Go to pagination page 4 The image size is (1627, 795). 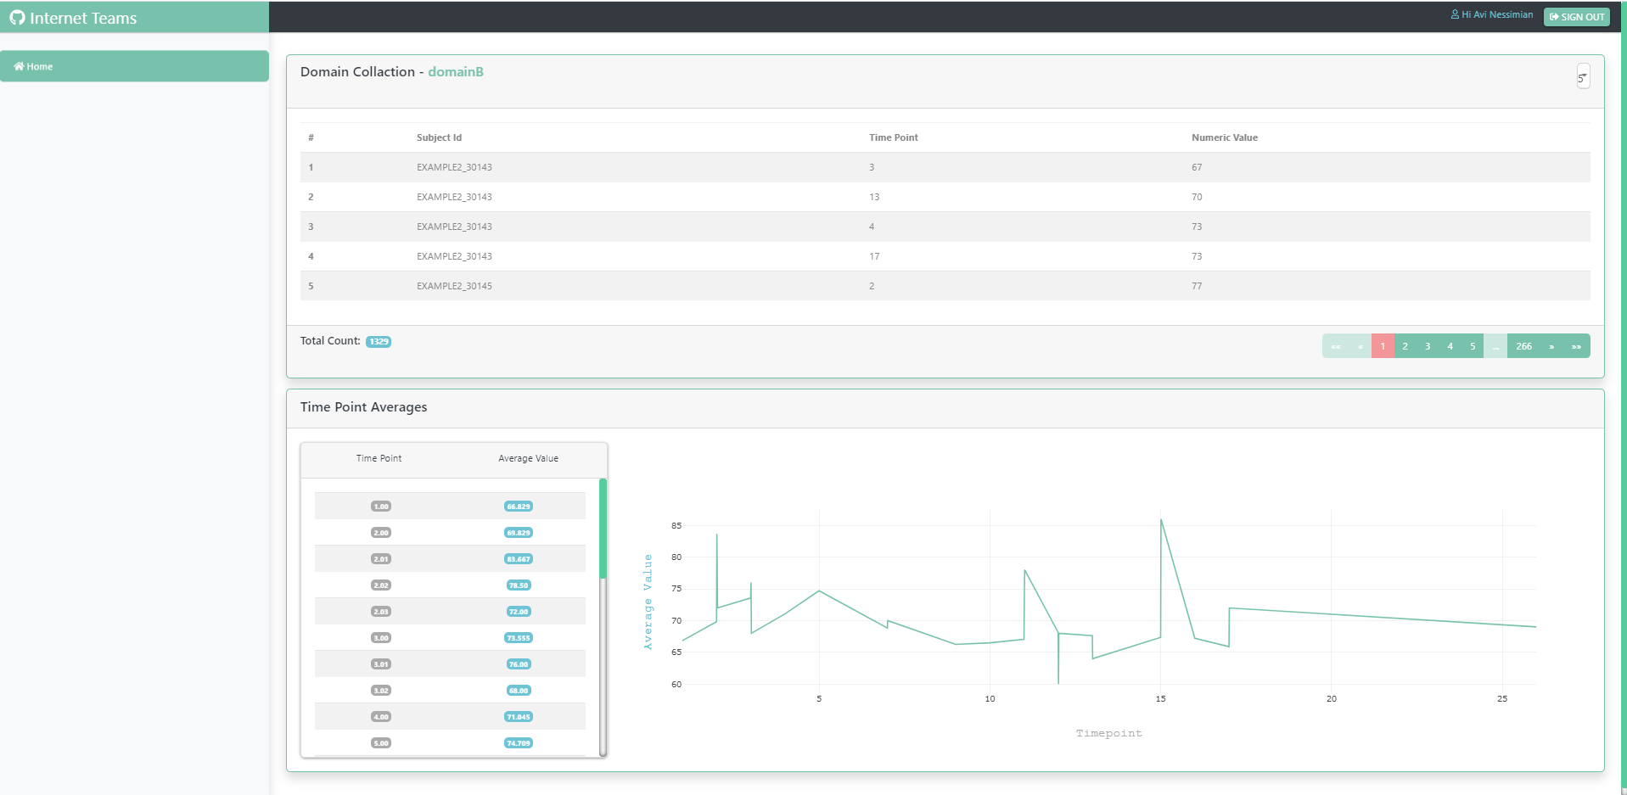pos(1450,346)
